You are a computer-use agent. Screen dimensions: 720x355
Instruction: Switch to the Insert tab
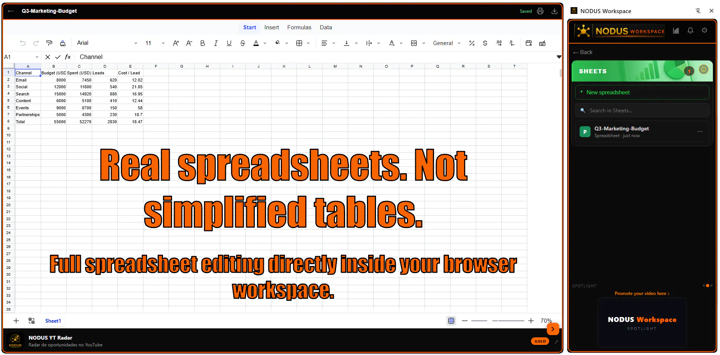coord(272,27)
